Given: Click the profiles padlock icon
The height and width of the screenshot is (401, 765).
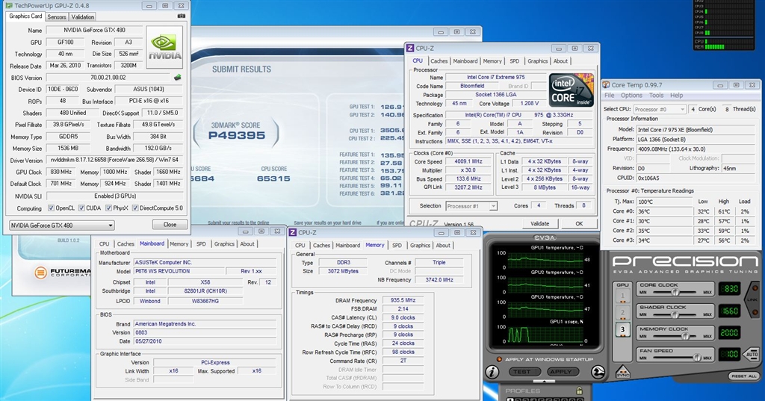Looking at the screenshot, I should coord(580,391).
